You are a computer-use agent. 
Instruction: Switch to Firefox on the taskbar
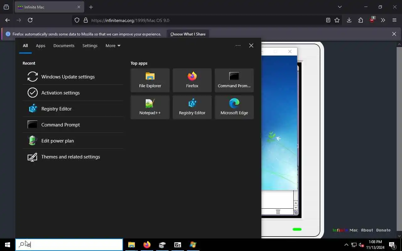coord(147,245)
